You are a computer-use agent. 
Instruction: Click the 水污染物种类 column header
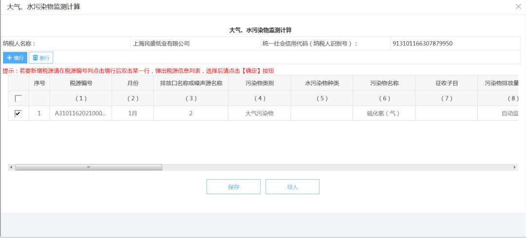coord(322,83)
